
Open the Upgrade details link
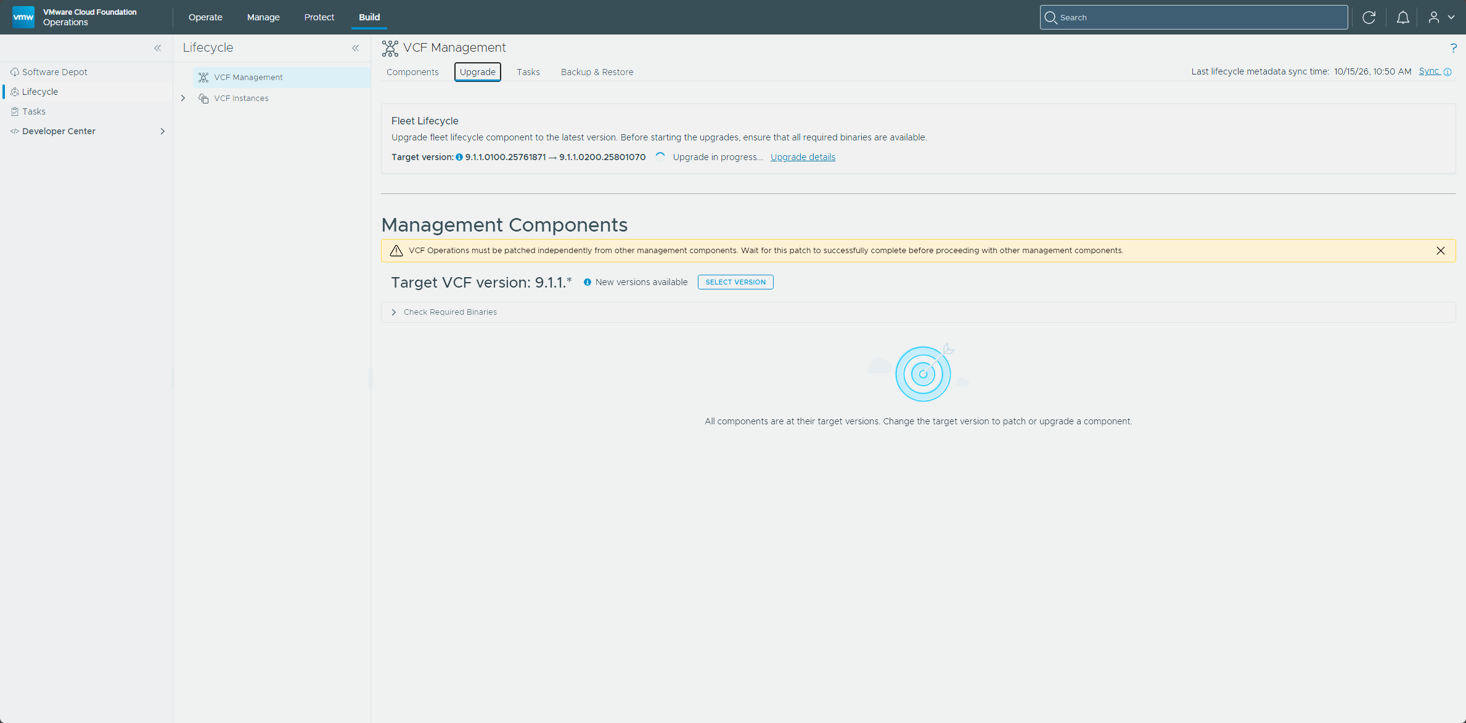(x=803, y=157)
